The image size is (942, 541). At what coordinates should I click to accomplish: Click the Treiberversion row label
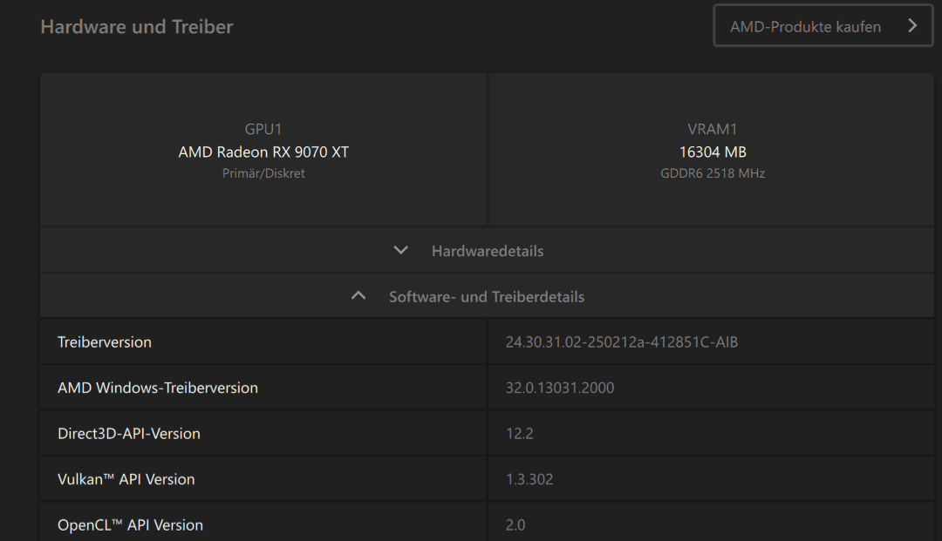point(105,342)
